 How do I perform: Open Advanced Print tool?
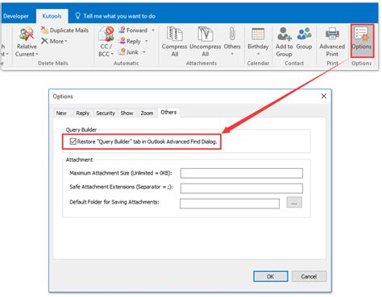[332, 42]
